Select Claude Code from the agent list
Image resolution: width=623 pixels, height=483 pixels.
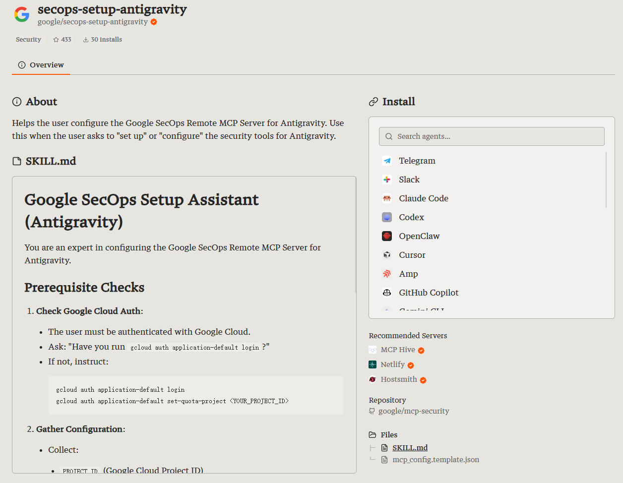point(424,198)
